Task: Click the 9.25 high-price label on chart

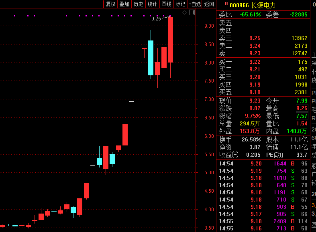Action: pyautogui.click(x=156, y=19)
